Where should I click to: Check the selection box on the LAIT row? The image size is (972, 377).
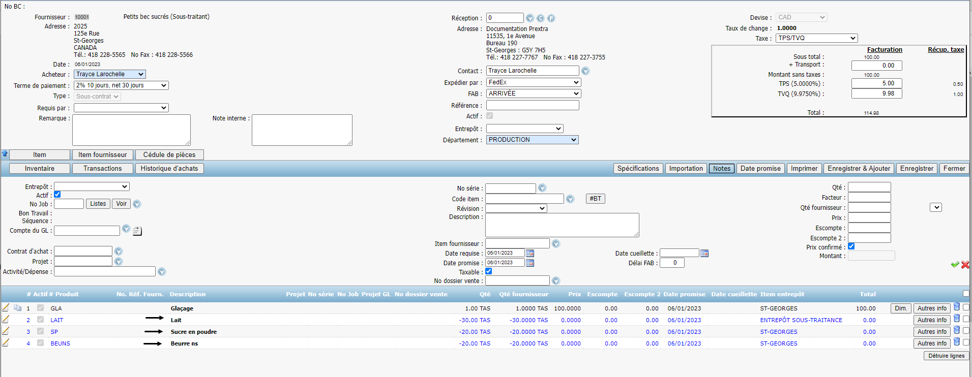966,319
